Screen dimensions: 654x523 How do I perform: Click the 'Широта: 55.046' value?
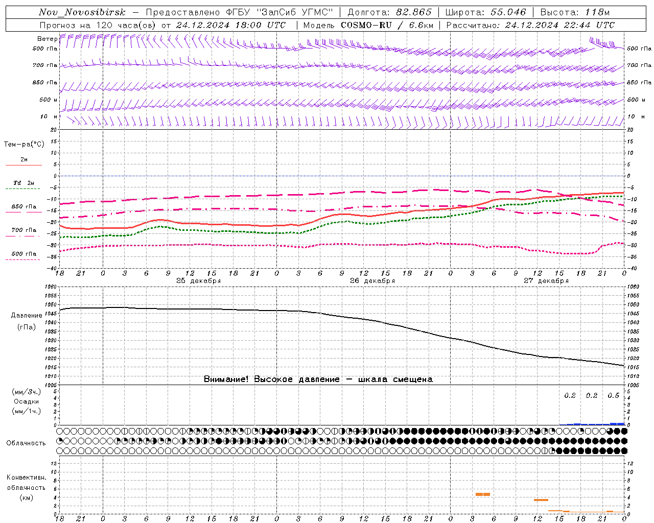[x=486, y=12]
